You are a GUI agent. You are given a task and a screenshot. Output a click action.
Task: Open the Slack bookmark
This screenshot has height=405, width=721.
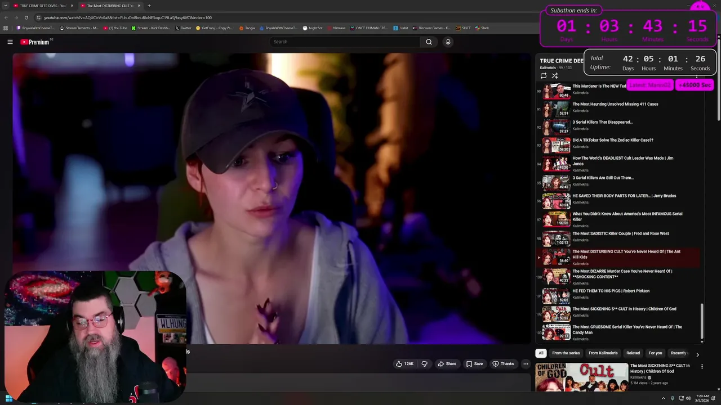pos(482,28)
